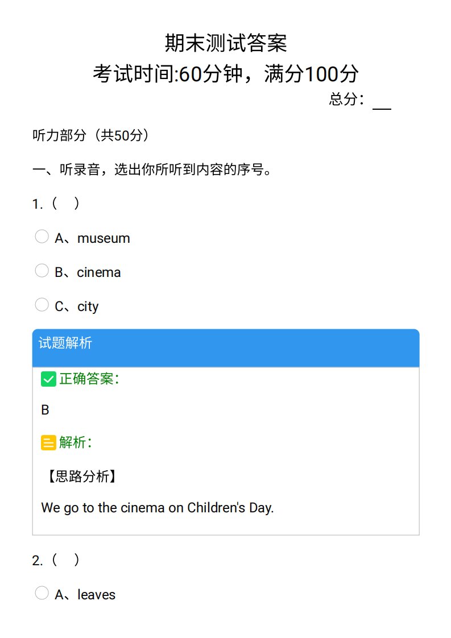The width and height of the screenshot is (451, 638).
Task: Click the yellow analysis note icon
Action: click(48, 443)
